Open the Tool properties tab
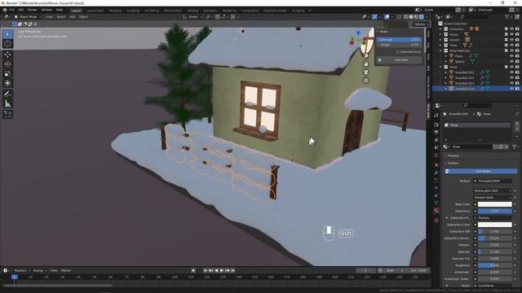The image size is (522, 293). pos(436,116)
